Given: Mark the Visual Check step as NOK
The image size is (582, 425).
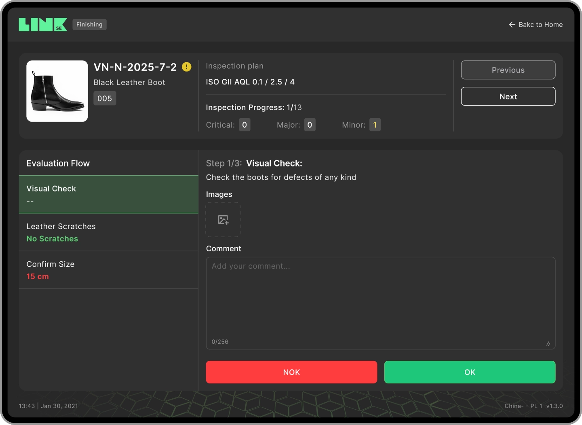Looking at the screenshot, I should point(291,372).
